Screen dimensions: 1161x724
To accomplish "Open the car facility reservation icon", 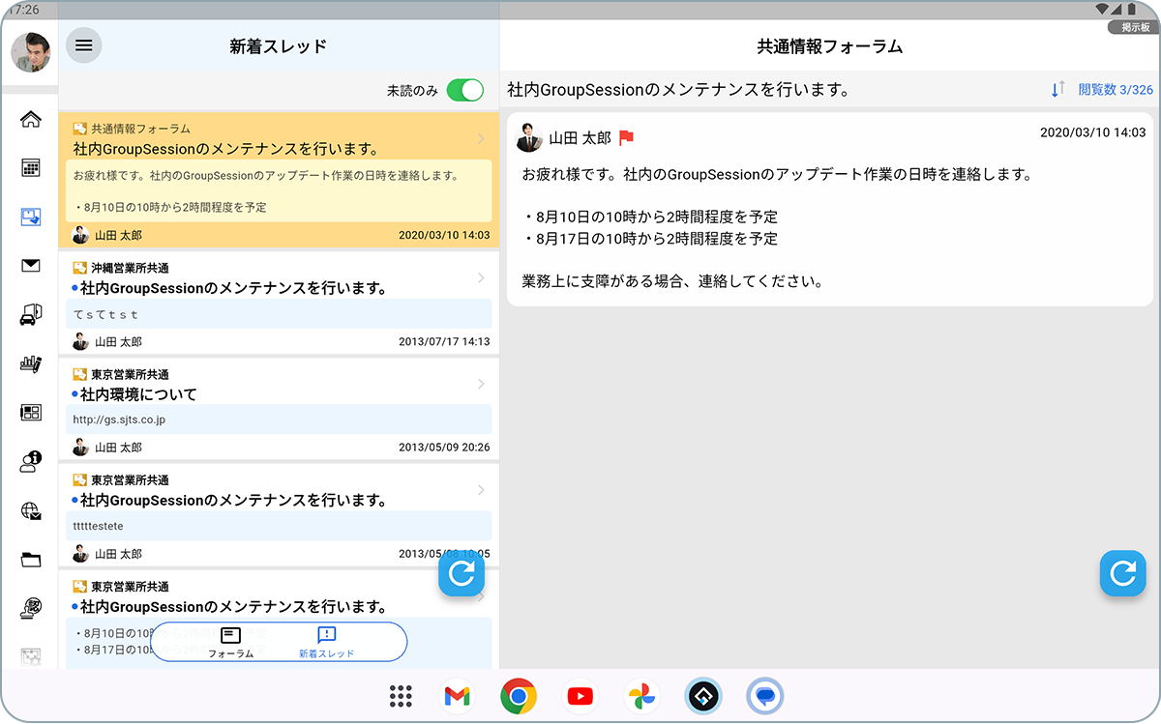I will (x=31, y=314).
